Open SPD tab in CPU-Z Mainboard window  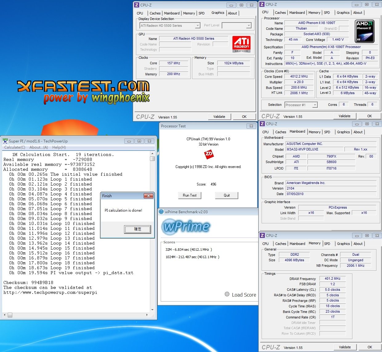(x=327, y=132)
